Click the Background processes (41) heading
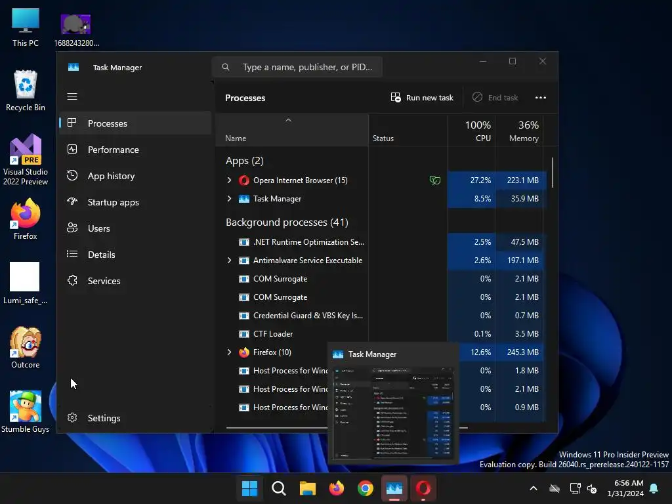The height and width of the screenshot is (504, 672). pos(287,222)
